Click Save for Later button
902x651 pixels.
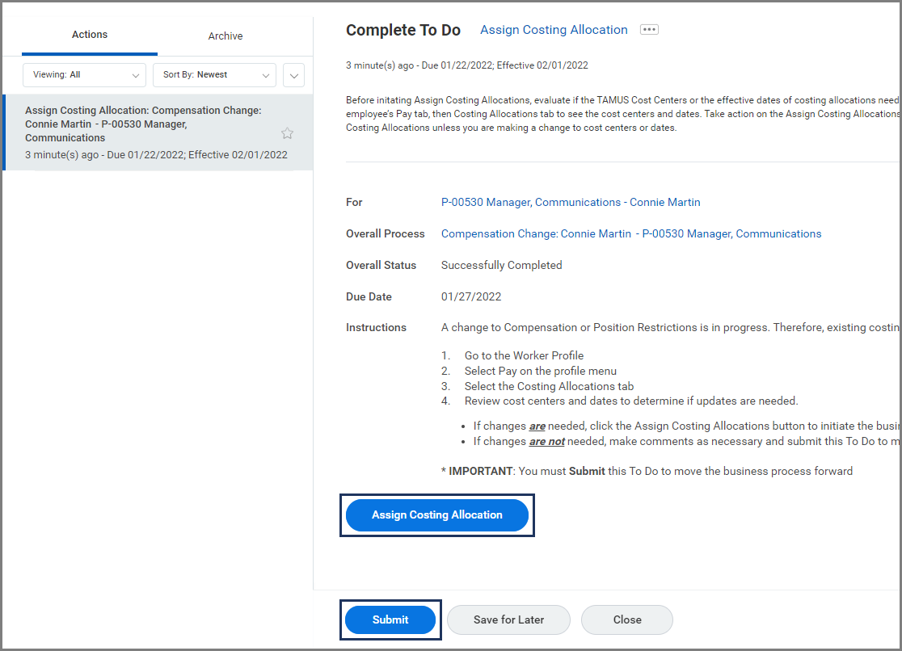click(508, 619)
